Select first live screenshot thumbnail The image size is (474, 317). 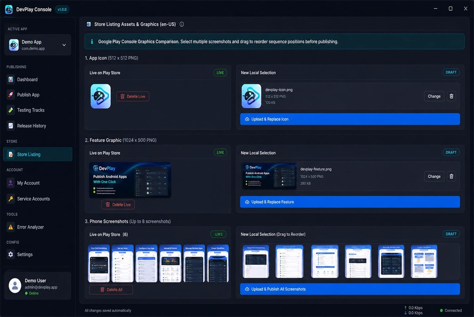point(99,263)
